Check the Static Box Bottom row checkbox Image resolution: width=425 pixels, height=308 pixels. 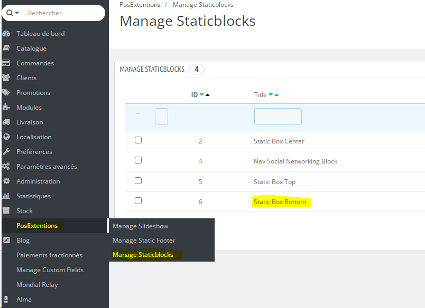[x=138, y=200]
